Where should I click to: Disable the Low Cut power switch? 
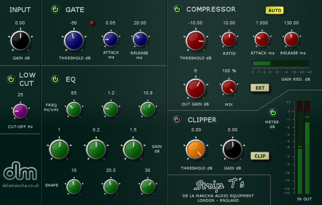(11, 79)
